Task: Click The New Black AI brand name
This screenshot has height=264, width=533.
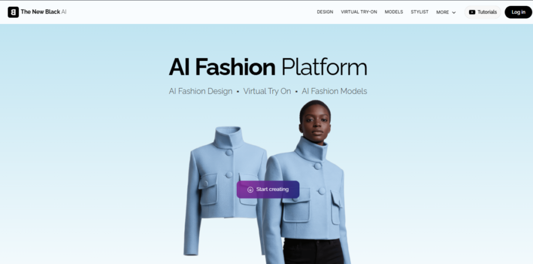Action: click(44, 12)
